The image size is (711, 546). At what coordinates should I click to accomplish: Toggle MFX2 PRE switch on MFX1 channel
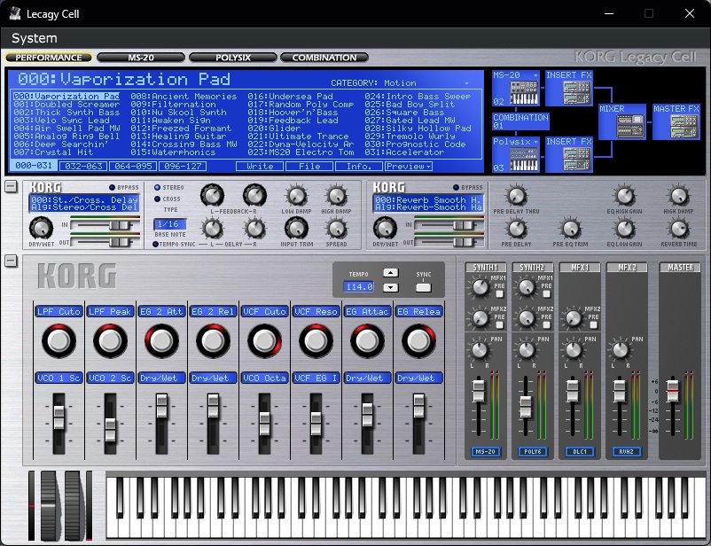594,324
